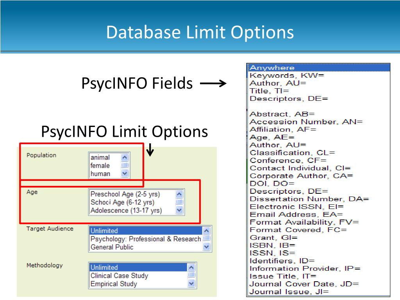
Task: Choose 'Contact Individual, CI=' field
Action: [300, 168]
